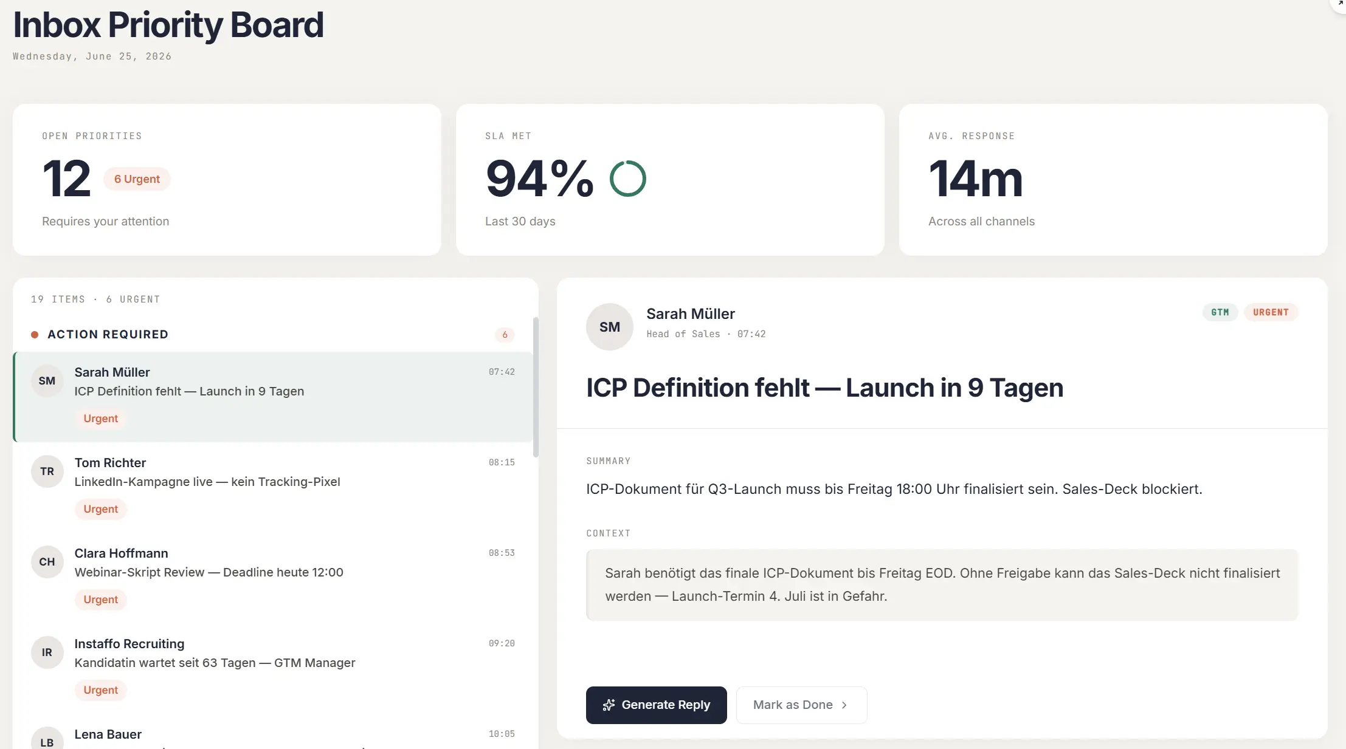Image resolution: width=1346 pixels, height=749 pixels.
Task: Click Last 30 days caption
Action: (520, 222)
